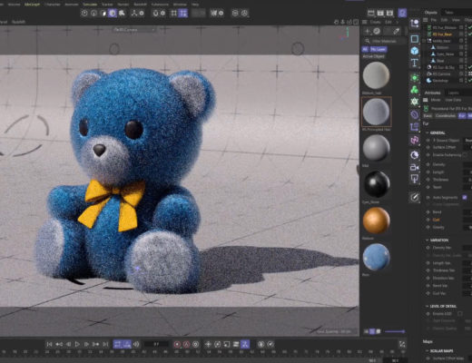Open the Mode menu in Attributes
Screen dimensions: 472x363
[436, 100]
